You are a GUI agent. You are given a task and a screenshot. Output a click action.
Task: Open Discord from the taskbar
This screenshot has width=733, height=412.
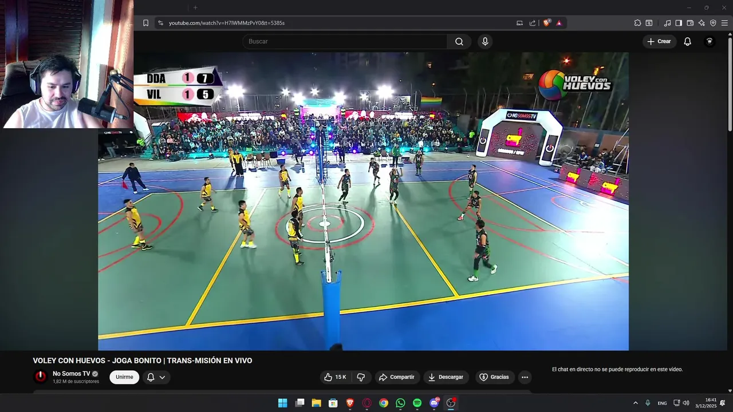pyautogui.click(x=434, y=403)
